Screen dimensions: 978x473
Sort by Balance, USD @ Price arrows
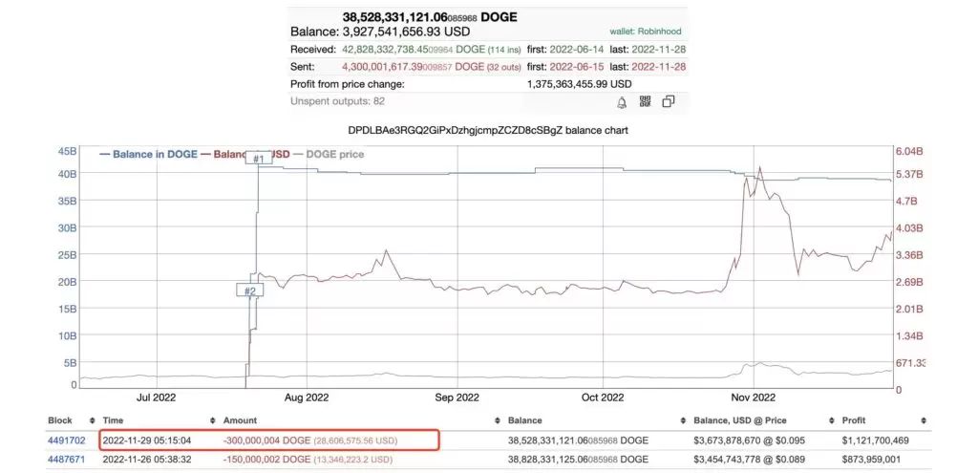pyautogui.click(x=831, y=421)
